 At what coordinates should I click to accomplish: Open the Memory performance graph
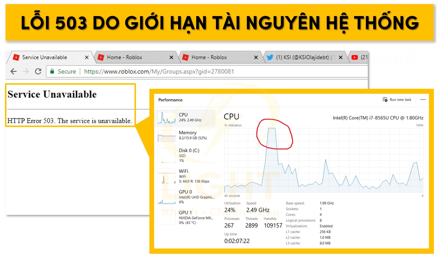(x=187, y=135)
